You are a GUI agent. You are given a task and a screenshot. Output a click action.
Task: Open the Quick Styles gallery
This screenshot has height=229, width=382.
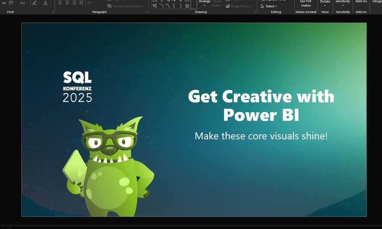tap(217, 3)
